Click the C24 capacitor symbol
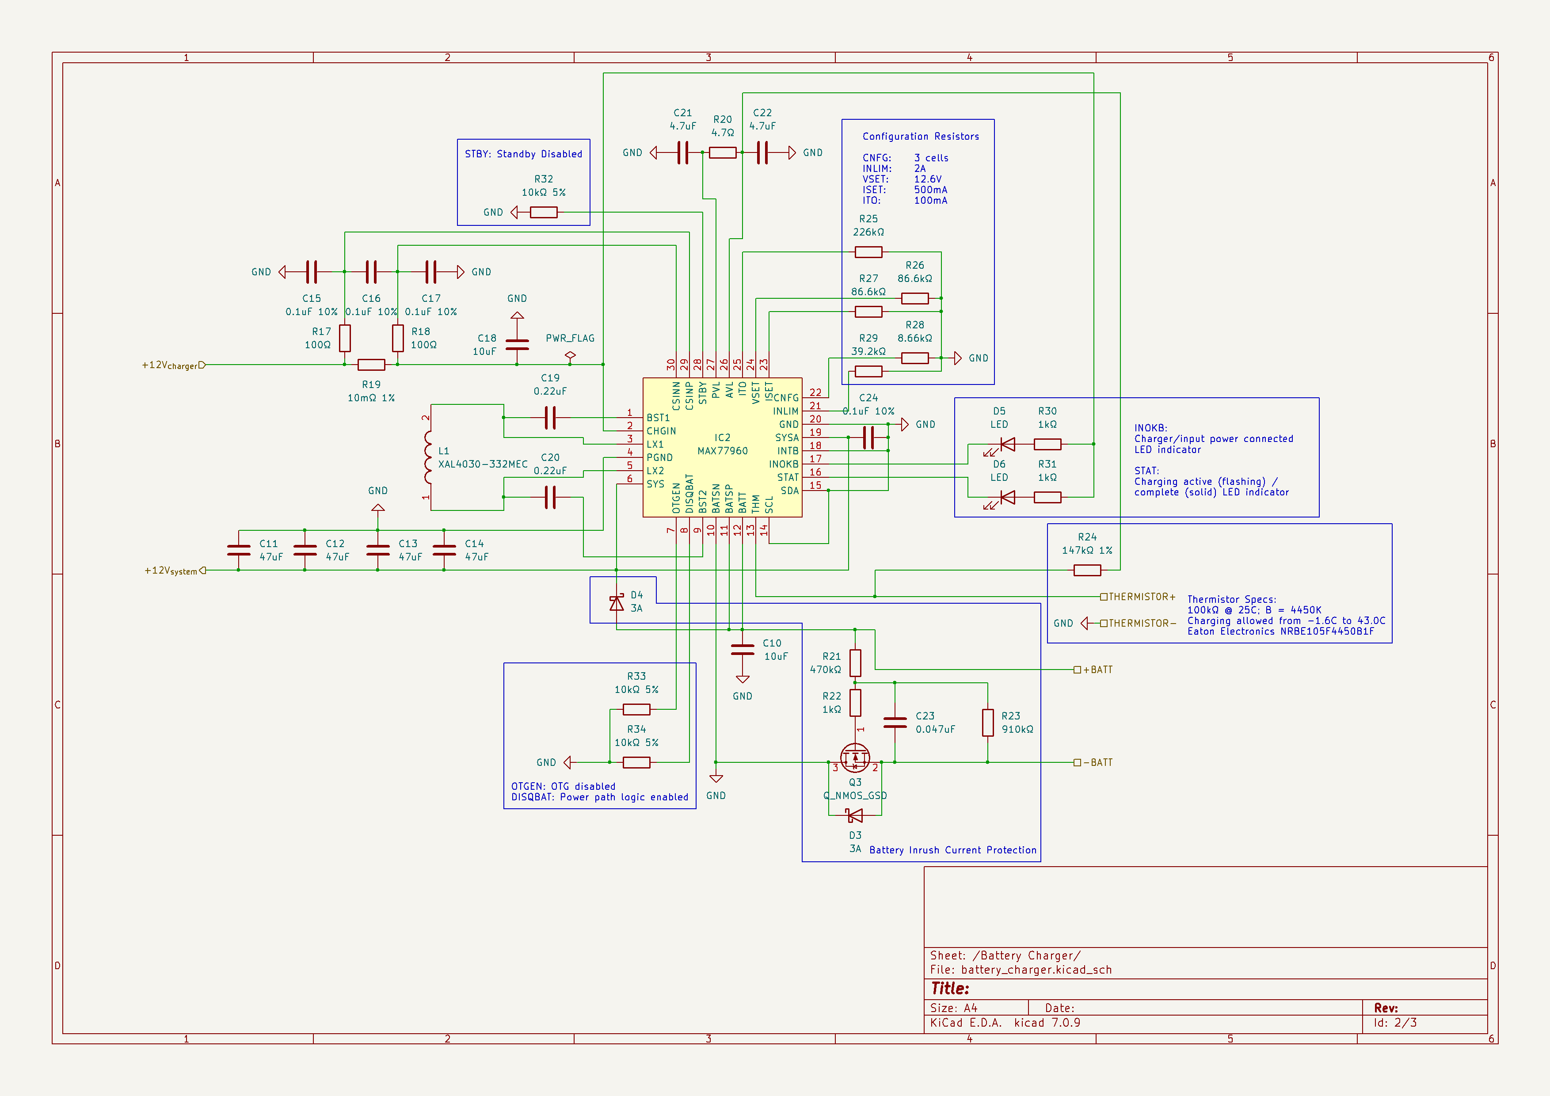 tap(868, 438)
